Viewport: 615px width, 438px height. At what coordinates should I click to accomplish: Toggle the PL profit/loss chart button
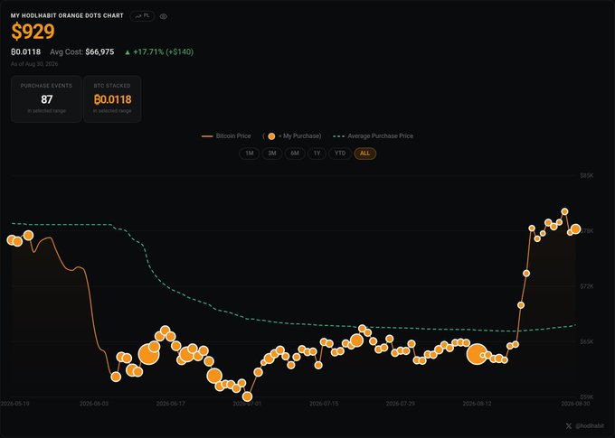(x=142, y=16)
